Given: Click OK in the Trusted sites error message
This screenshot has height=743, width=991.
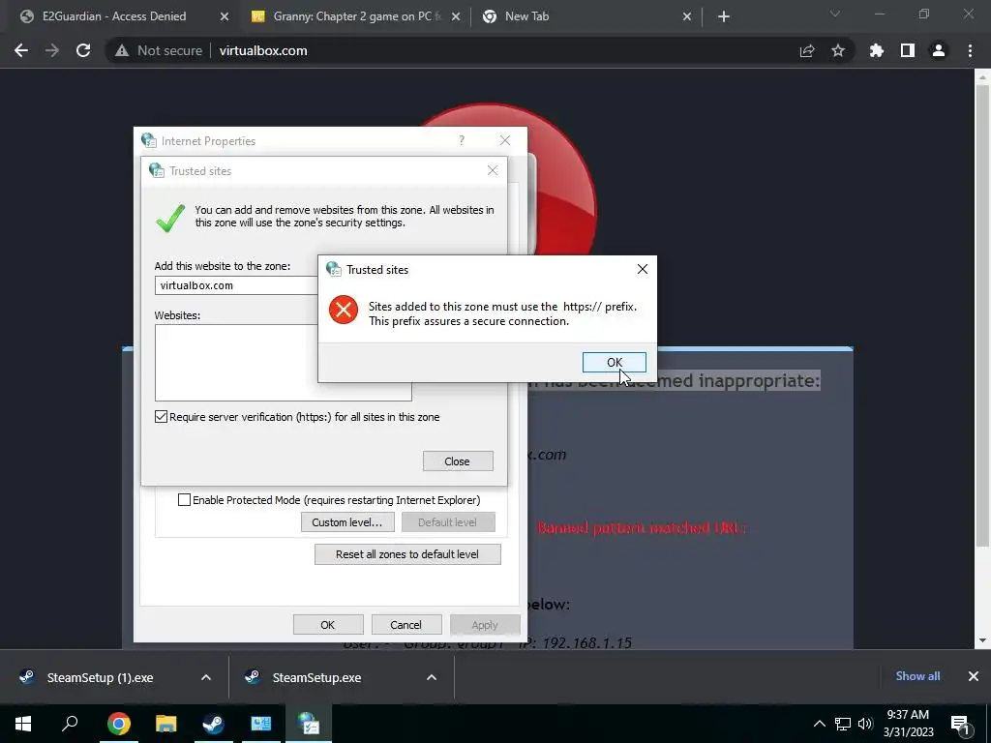Looking at the screenshot, I should (x=614, y=362).
